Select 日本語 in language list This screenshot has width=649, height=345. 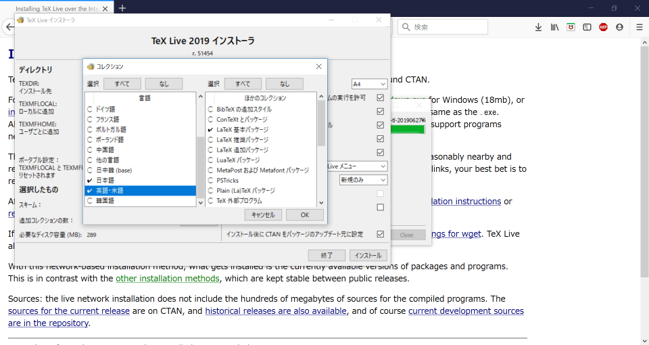[107, 181]
